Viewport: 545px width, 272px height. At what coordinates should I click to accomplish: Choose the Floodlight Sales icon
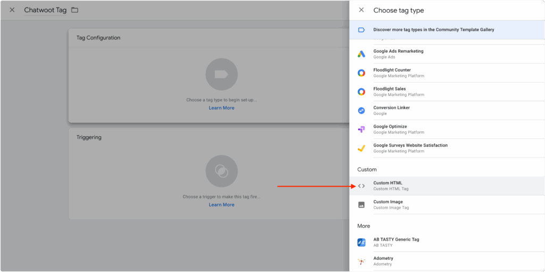pos(361,92)
